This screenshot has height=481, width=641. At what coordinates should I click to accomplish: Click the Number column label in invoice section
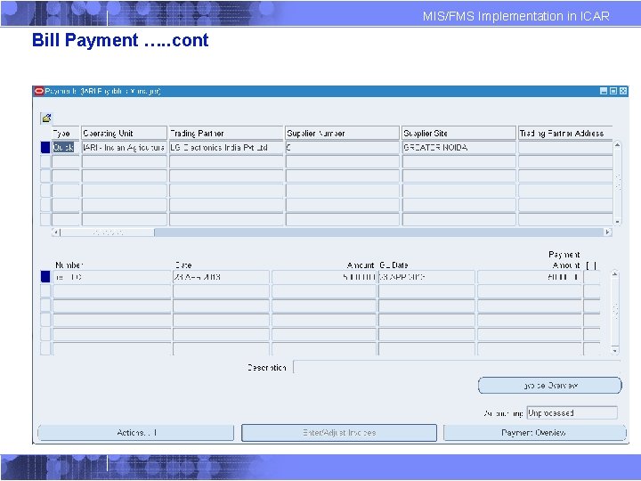pyautogui.click(x=69, y=265)
